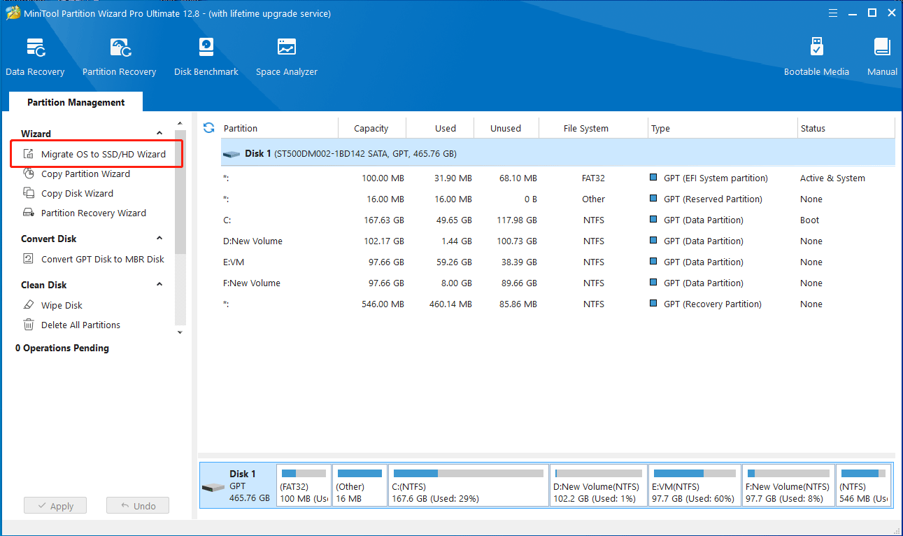Screen dimensions: 903x536
Task: Select the (Other) 16 MB block in disk map
Action: [x=360, y=485]
